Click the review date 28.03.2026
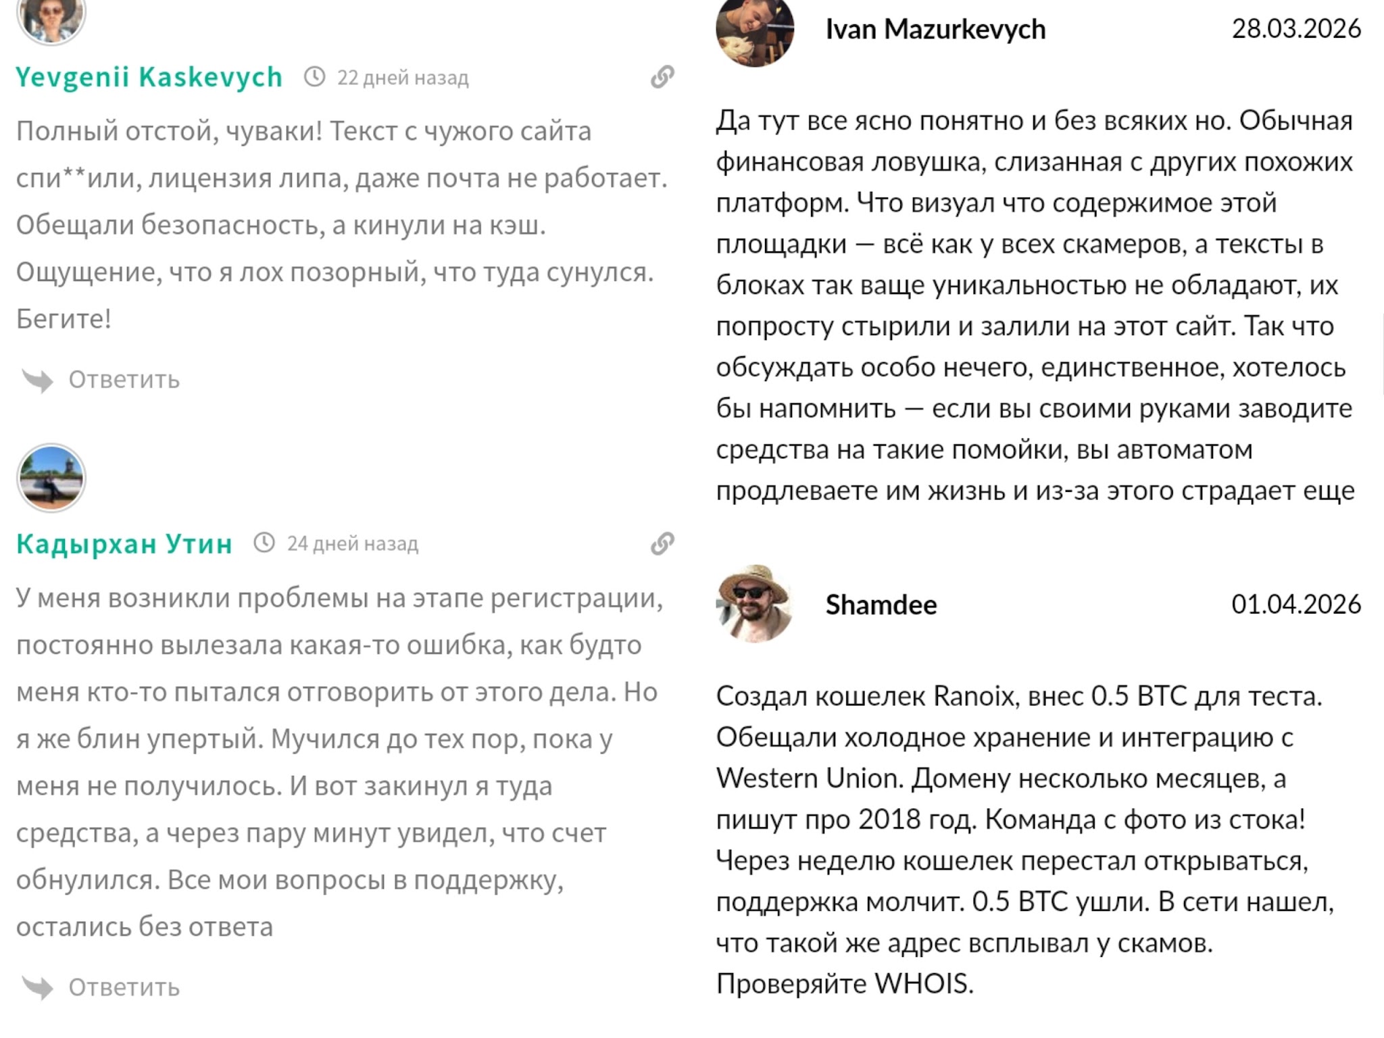 (1295, 28)
